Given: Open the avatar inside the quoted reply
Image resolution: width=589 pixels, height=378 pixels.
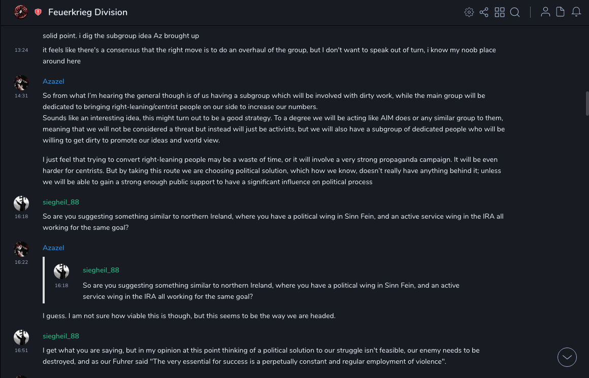Looking at the screenshot, I should tap(61, 271).
